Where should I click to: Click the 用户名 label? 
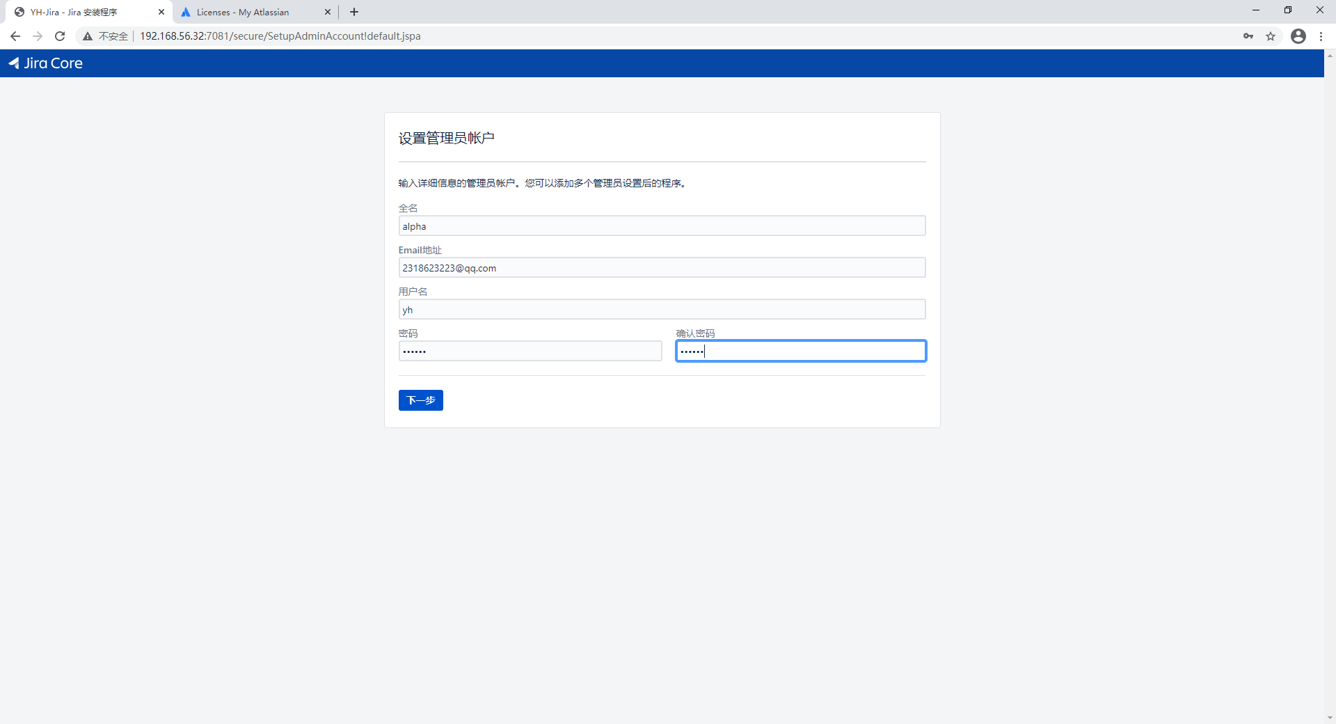(x=413, y=292)
